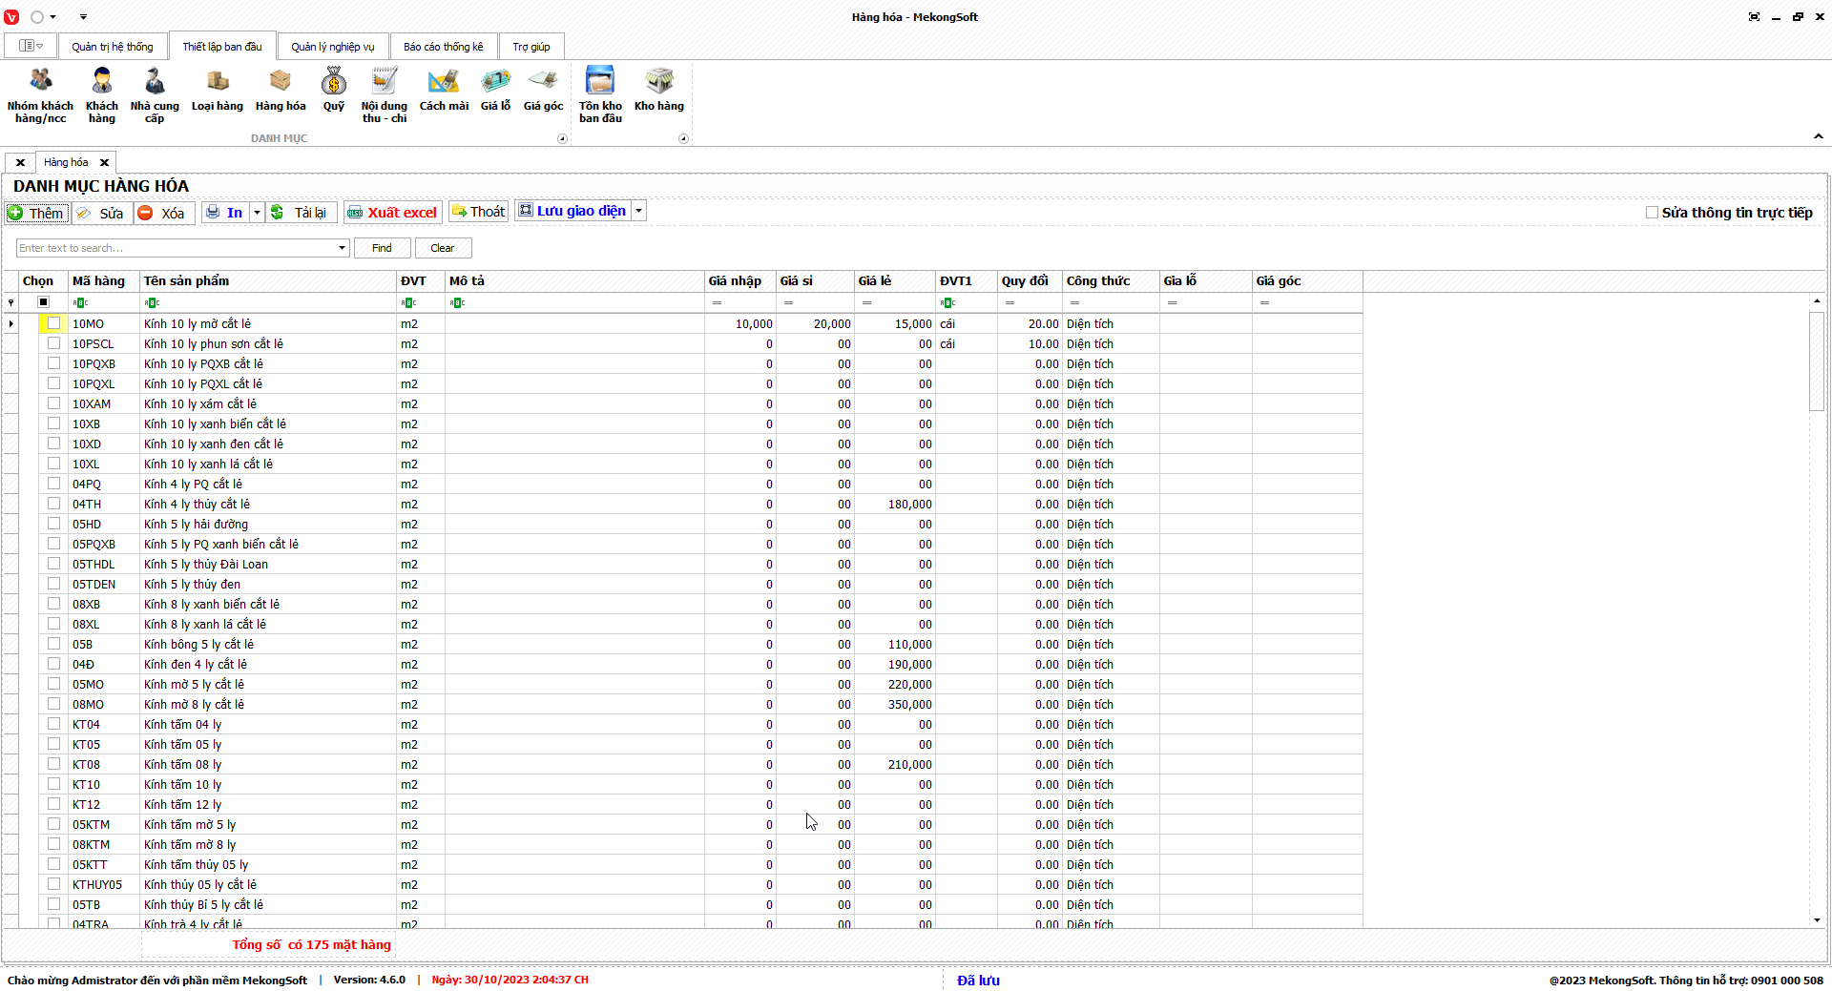Toggle select-all checkbox in Chọn filter row

[x=43, y=302]
